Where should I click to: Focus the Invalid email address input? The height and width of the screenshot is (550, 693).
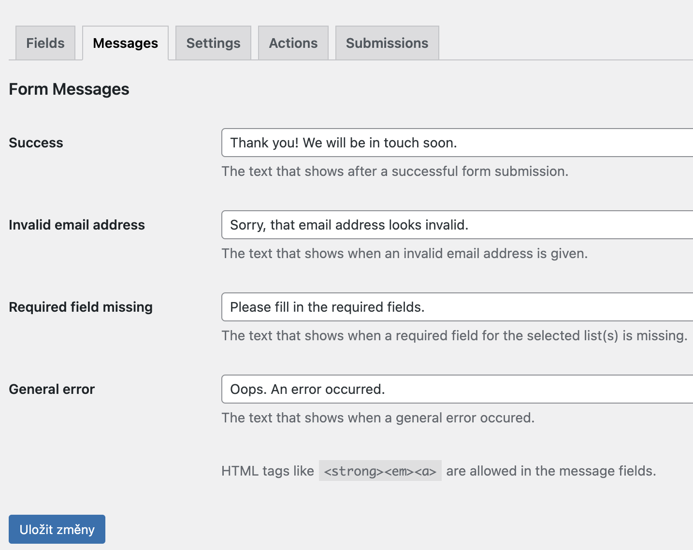pyautogui.click(x=457, y=225)
